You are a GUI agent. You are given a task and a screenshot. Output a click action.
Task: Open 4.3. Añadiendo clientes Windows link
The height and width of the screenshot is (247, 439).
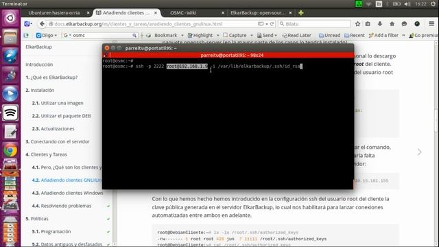[67, 193]
